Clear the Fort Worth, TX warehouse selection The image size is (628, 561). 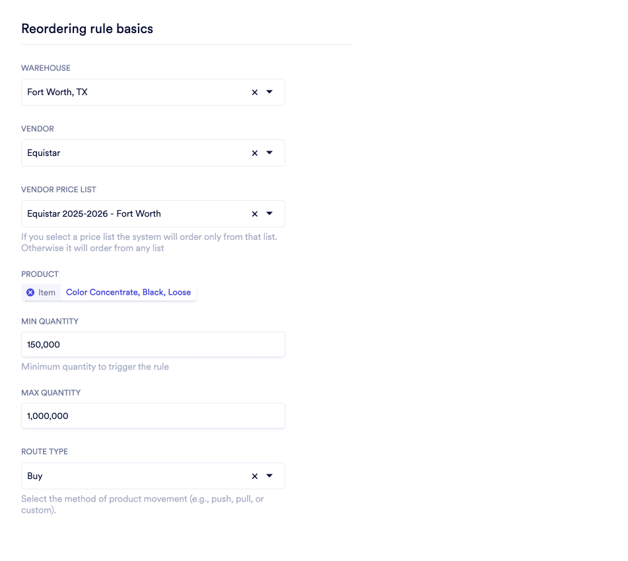click(x=255, y=93)
